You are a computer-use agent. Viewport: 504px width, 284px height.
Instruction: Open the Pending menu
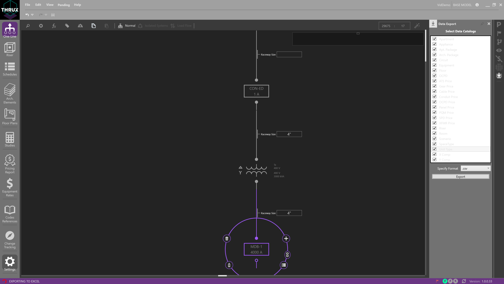click(x=64, y=5)
